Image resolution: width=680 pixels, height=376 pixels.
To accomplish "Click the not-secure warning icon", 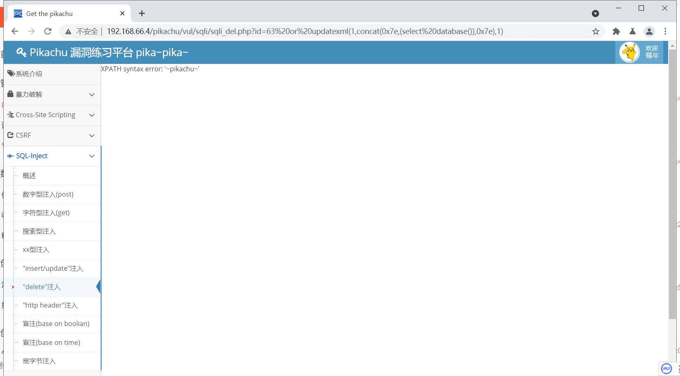I will pos(68,32).
